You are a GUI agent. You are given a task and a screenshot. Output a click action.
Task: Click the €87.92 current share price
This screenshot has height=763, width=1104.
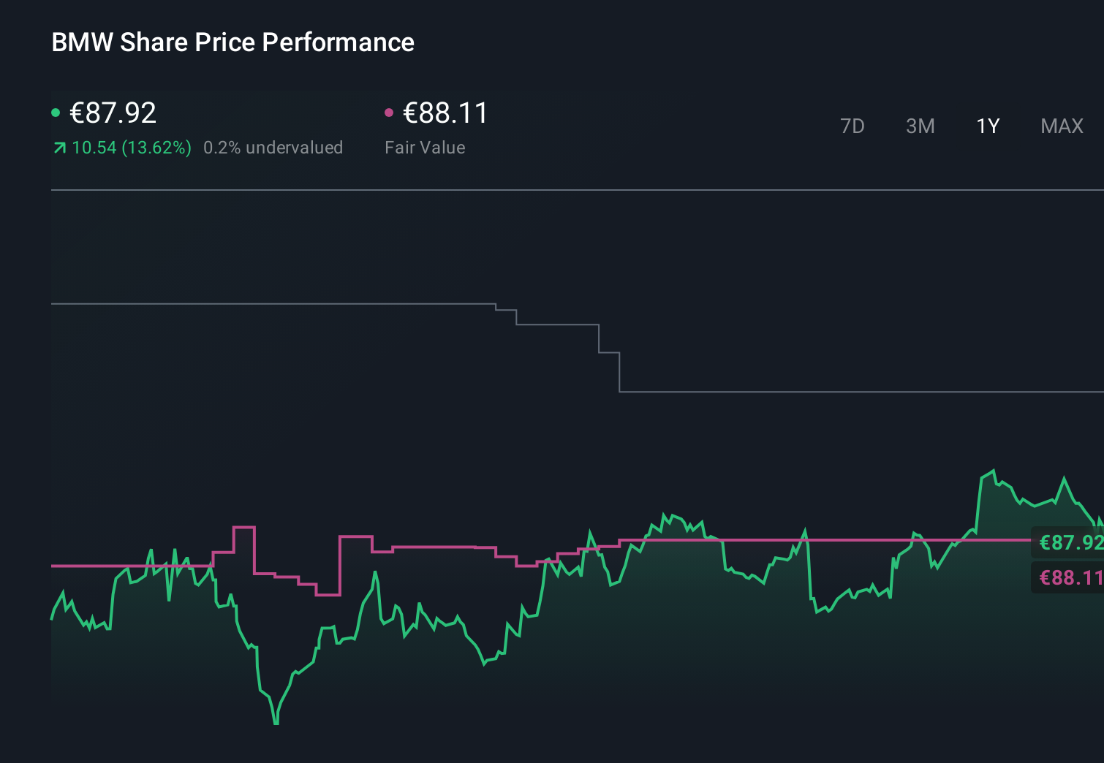pos(113,113)
